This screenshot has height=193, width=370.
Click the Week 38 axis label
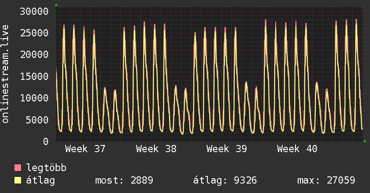pos(156,149)
